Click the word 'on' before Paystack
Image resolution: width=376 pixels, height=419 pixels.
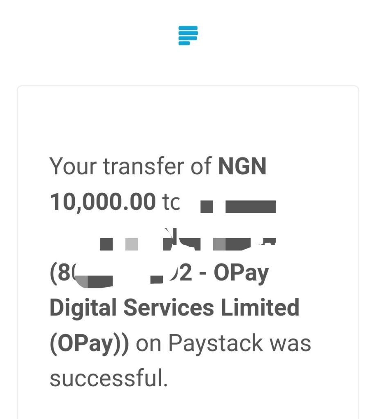click(x=149, y=344)
